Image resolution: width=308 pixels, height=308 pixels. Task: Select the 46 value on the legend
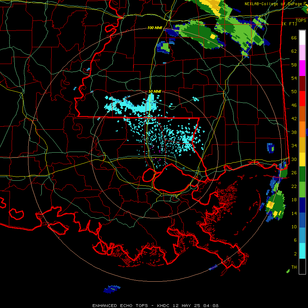coord(294,105)
